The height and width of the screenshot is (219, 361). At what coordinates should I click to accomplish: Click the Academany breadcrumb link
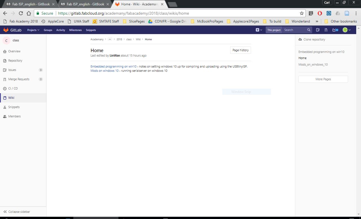[97, 39]
